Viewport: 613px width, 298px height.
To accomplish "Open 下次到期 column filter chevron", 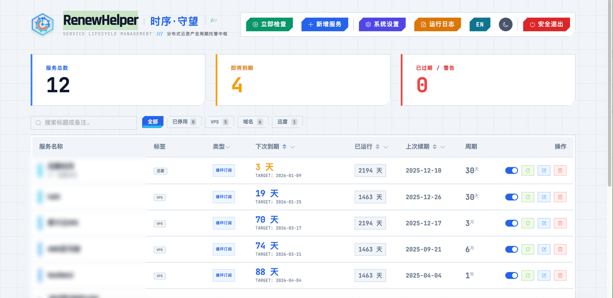I will pos(292,147).
